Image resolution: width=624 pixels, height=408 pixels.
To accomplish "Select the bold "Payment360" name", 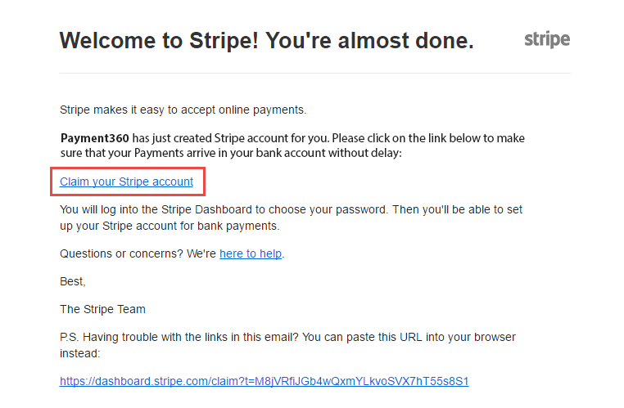I will (x=95, y=137).
